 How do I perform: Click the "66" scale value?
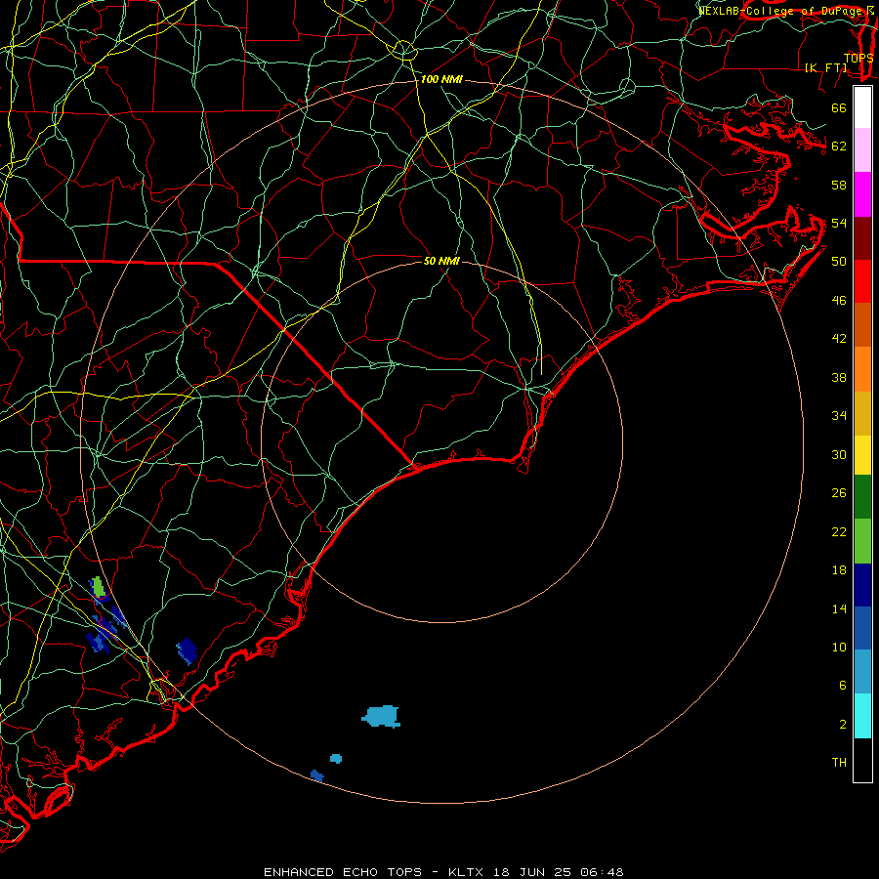click(x=839, y=108)
